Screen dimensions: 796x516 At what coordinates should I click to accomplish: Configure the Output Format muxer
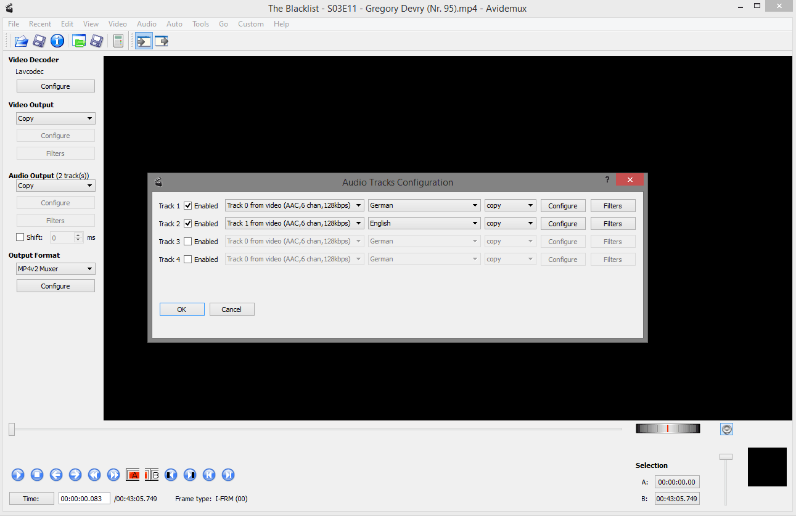(x=55, y=286)
